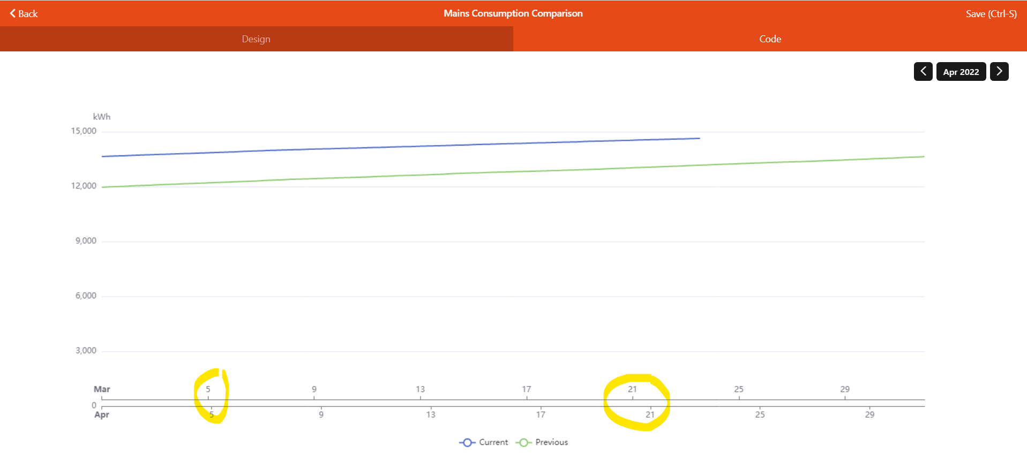Click the Apr axis tick labeled 29
This screenshot has height=453, width=1027.
(869, 414)
